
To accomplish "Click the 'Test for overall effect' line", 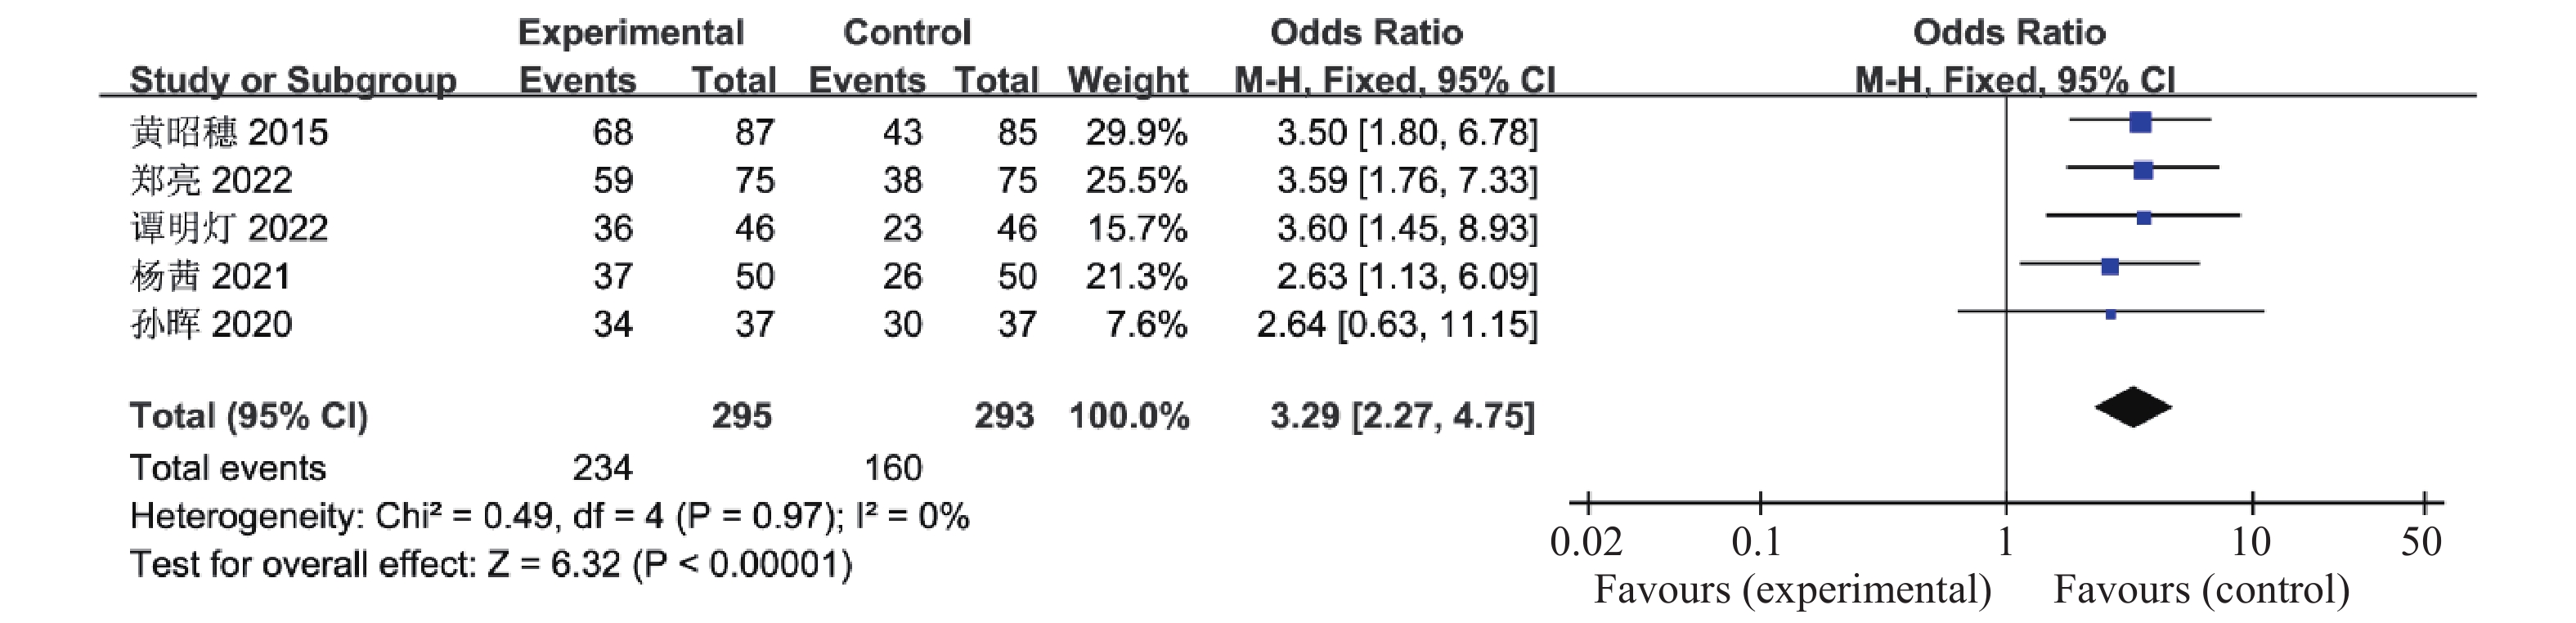I will 491,564.
